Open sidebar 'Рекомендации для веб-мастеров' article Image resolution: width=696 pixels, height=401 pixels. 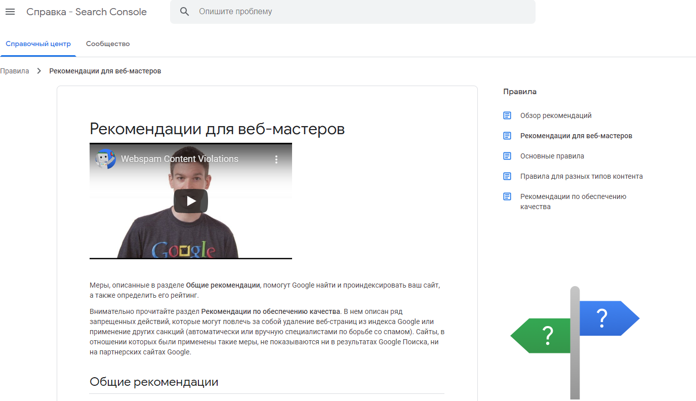tap(576, 136)
